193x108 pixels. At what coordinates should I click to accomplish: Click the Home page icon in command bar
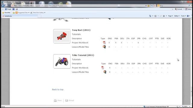pos(150,16)
